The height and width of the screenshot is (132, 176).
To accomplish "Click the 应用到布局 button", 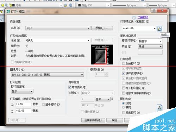I will pyautogui.click(x=93, y=120).
